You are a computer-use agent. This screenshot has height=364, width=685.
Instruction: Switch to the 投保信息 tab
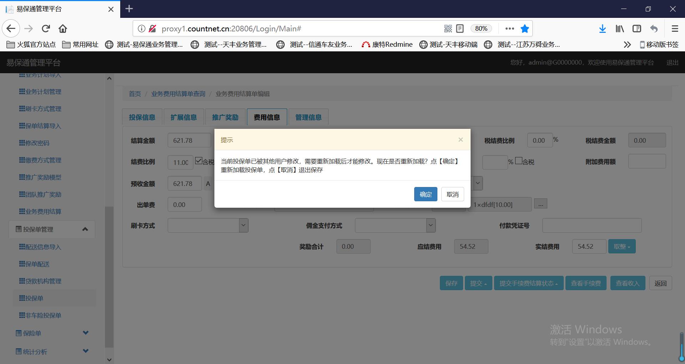click(x=142, y=117)
